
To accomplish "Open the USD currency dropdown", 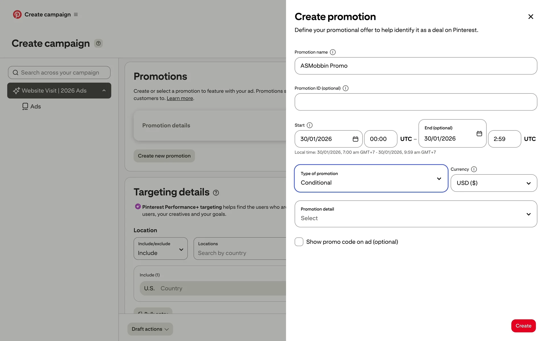I will coord(494,183).
